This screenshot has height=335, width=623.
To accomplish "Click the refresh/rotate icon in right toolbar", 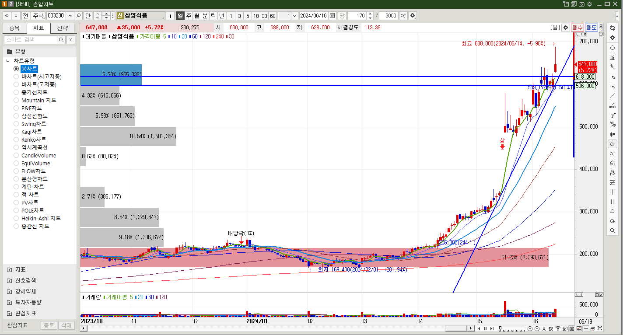I will (x=612, y=28).
